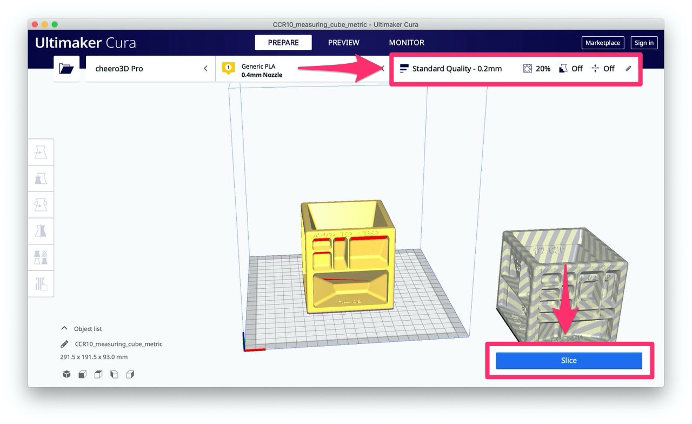This screenshot has width=692, height=424.
Task: Switch to top view cube icon
Action: pyautogui.click(x=98, y=374)
